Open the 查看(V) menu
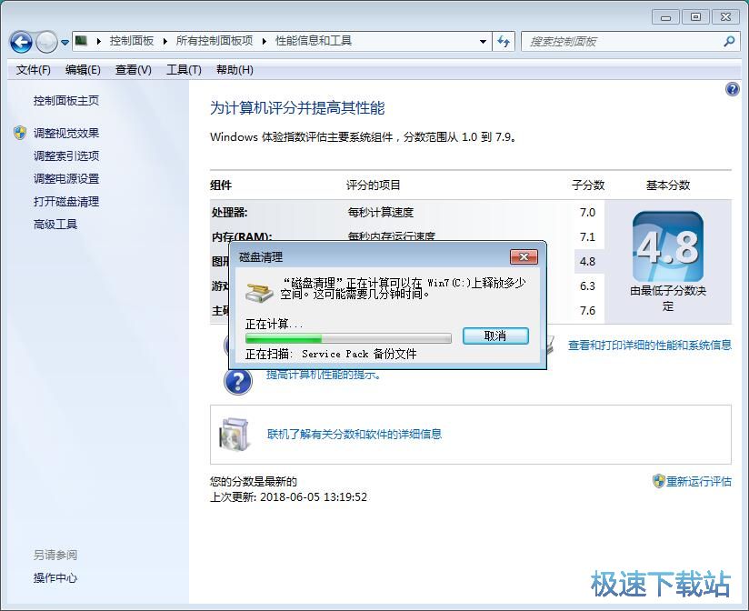The height and width of the screenshot is (611, 749). [x=134, y=70]
